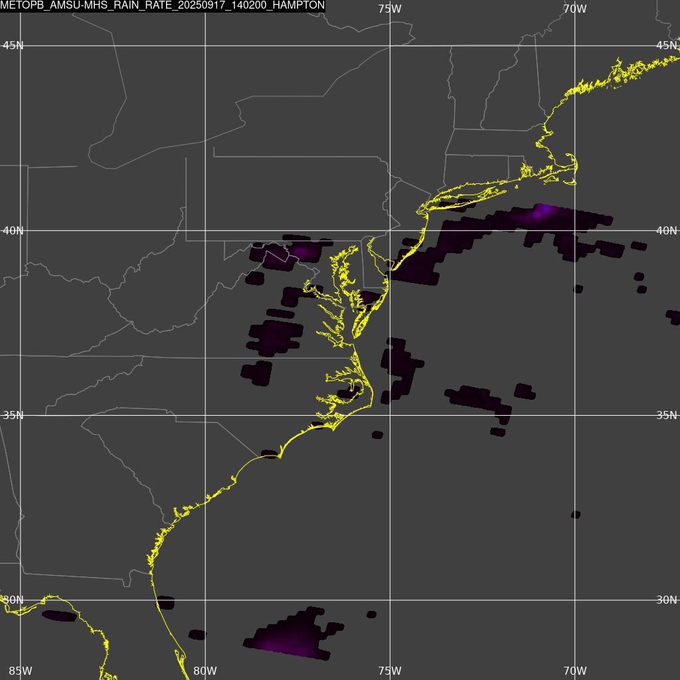Click the 70W label along the top edge
This screenshot has width=680, height=680.
pos(575,9)
